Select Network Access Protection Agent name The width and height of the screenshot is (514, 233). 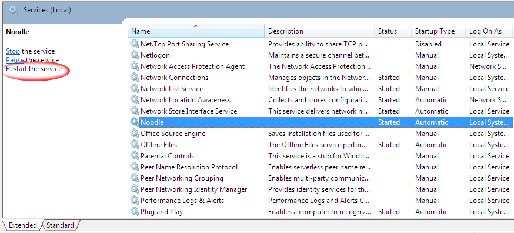(x=192, y=66)
